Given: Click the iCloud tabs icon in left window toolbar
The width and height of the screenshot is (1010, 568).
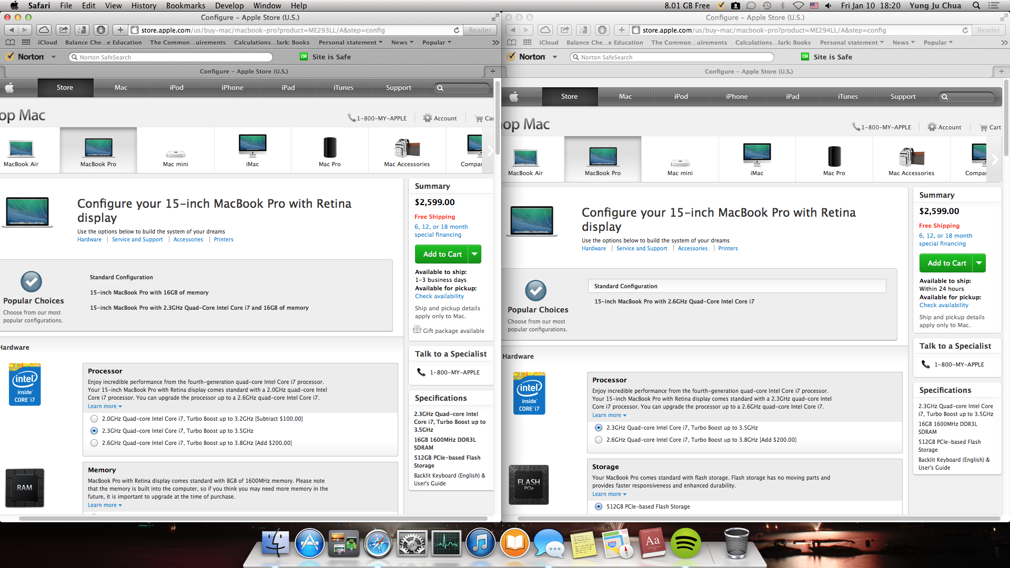Looking at the screenshot, I should click(45, 30).
